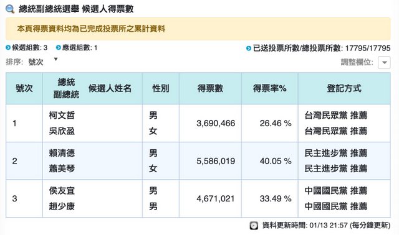Click 民主進步黨 推薦 in 賴清德's line
Viewport: 399px width, 235px height.
click(x=336, y=153)
